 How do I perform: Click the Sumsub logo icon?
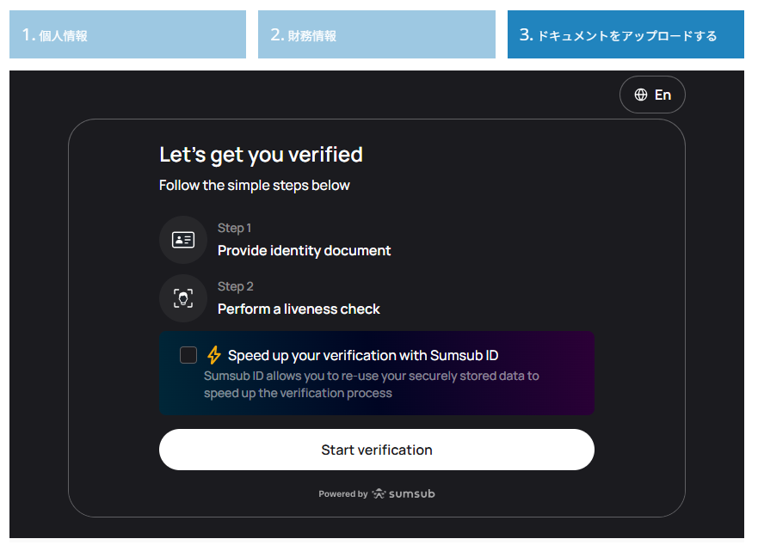point(379,494)
